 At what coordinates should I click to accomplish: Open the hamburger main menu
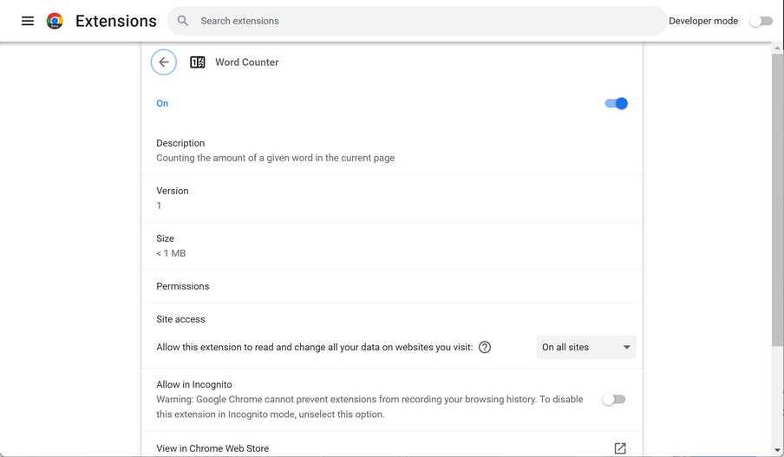[28, 21]
